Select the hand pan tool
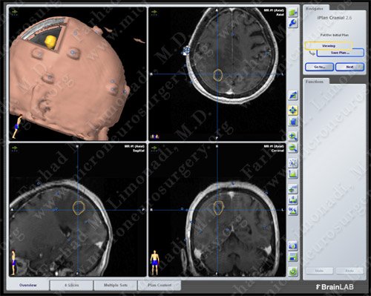The width and height of the screenshot is (371, 296). point(293,122)
